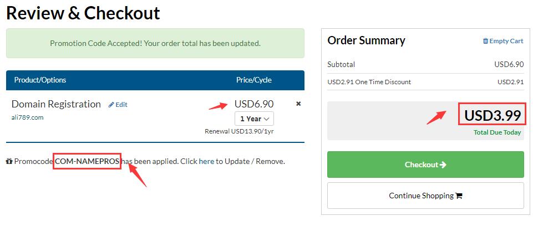Remove the domain with the x icon
The height and width of the screenshot is (226, 533).
[298, 104]
